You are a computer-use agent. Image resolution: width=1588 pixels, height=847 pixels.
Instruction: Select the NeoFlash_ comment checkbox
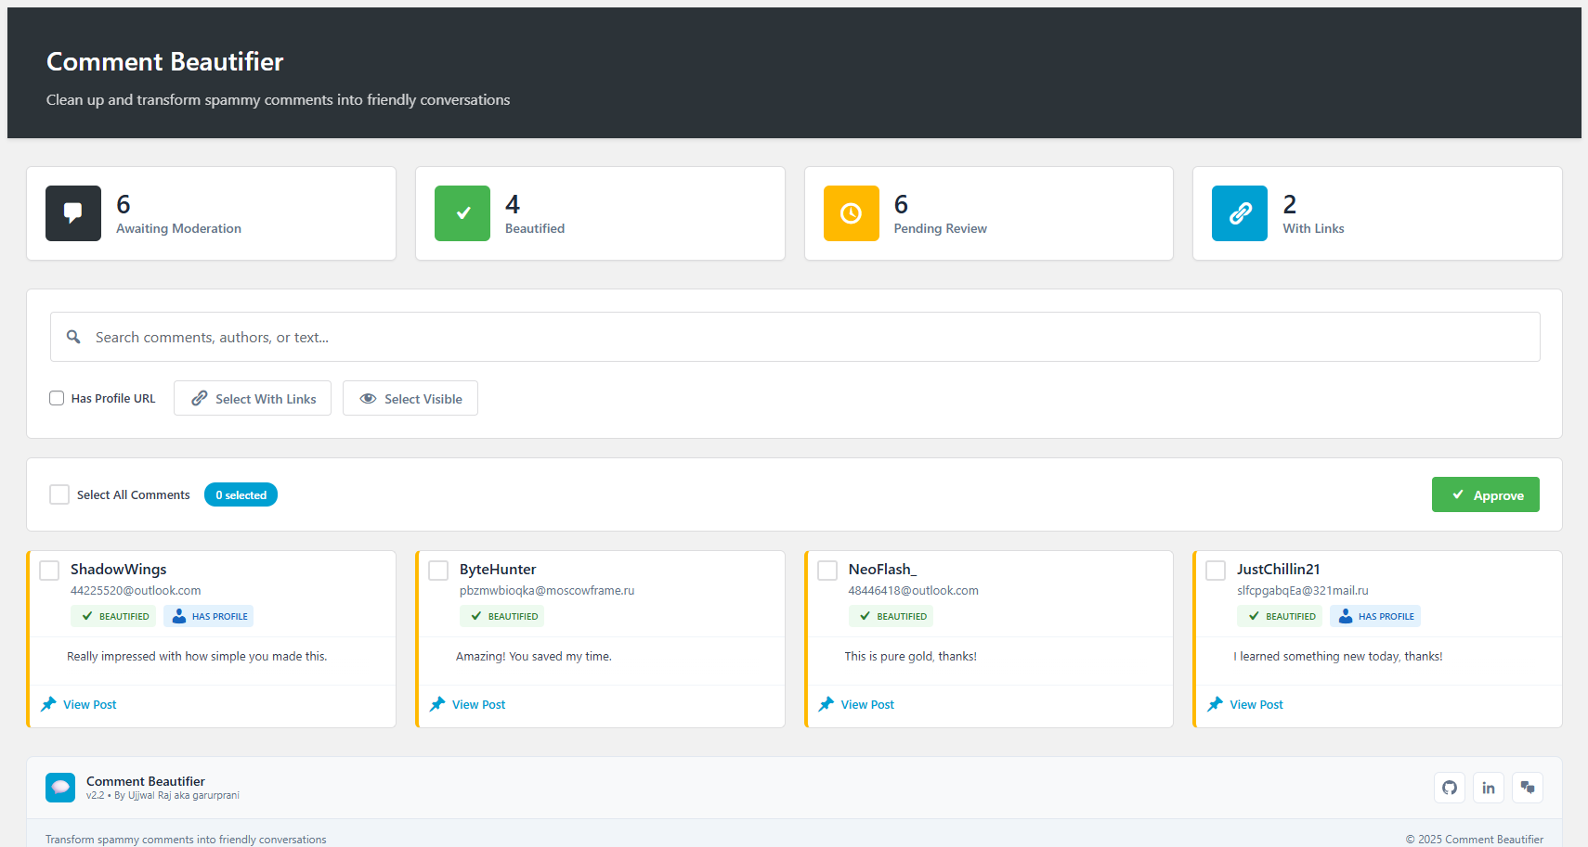[x=827, y=571]
